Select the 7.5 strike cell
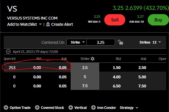 (85, 86)
